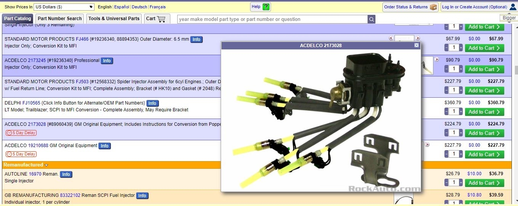
Task: Open the ACDELCO 2173028 part number link
Action: coord(37,124)
